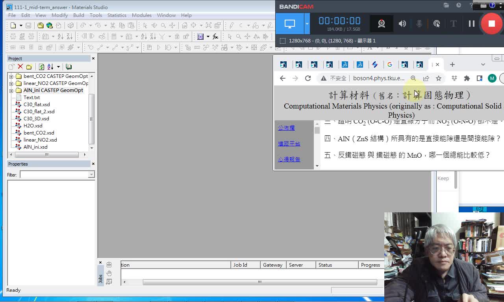The image size is (504, 302).
Task: Click the Status column header in Jobs
Action: (337, 265)
